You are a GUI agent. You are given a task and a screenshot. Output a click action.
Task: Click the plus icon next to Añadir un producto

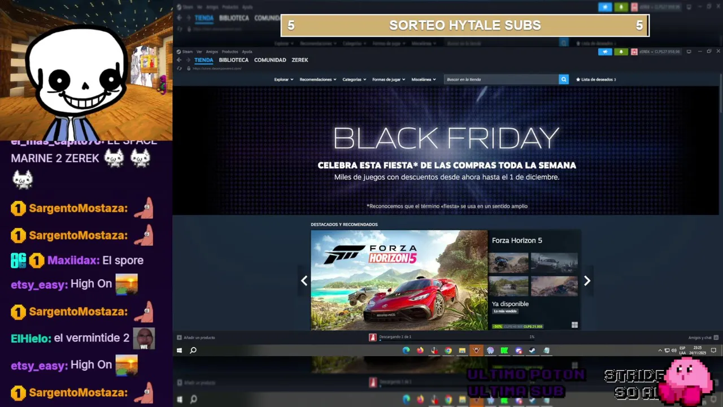coord(180,337)
